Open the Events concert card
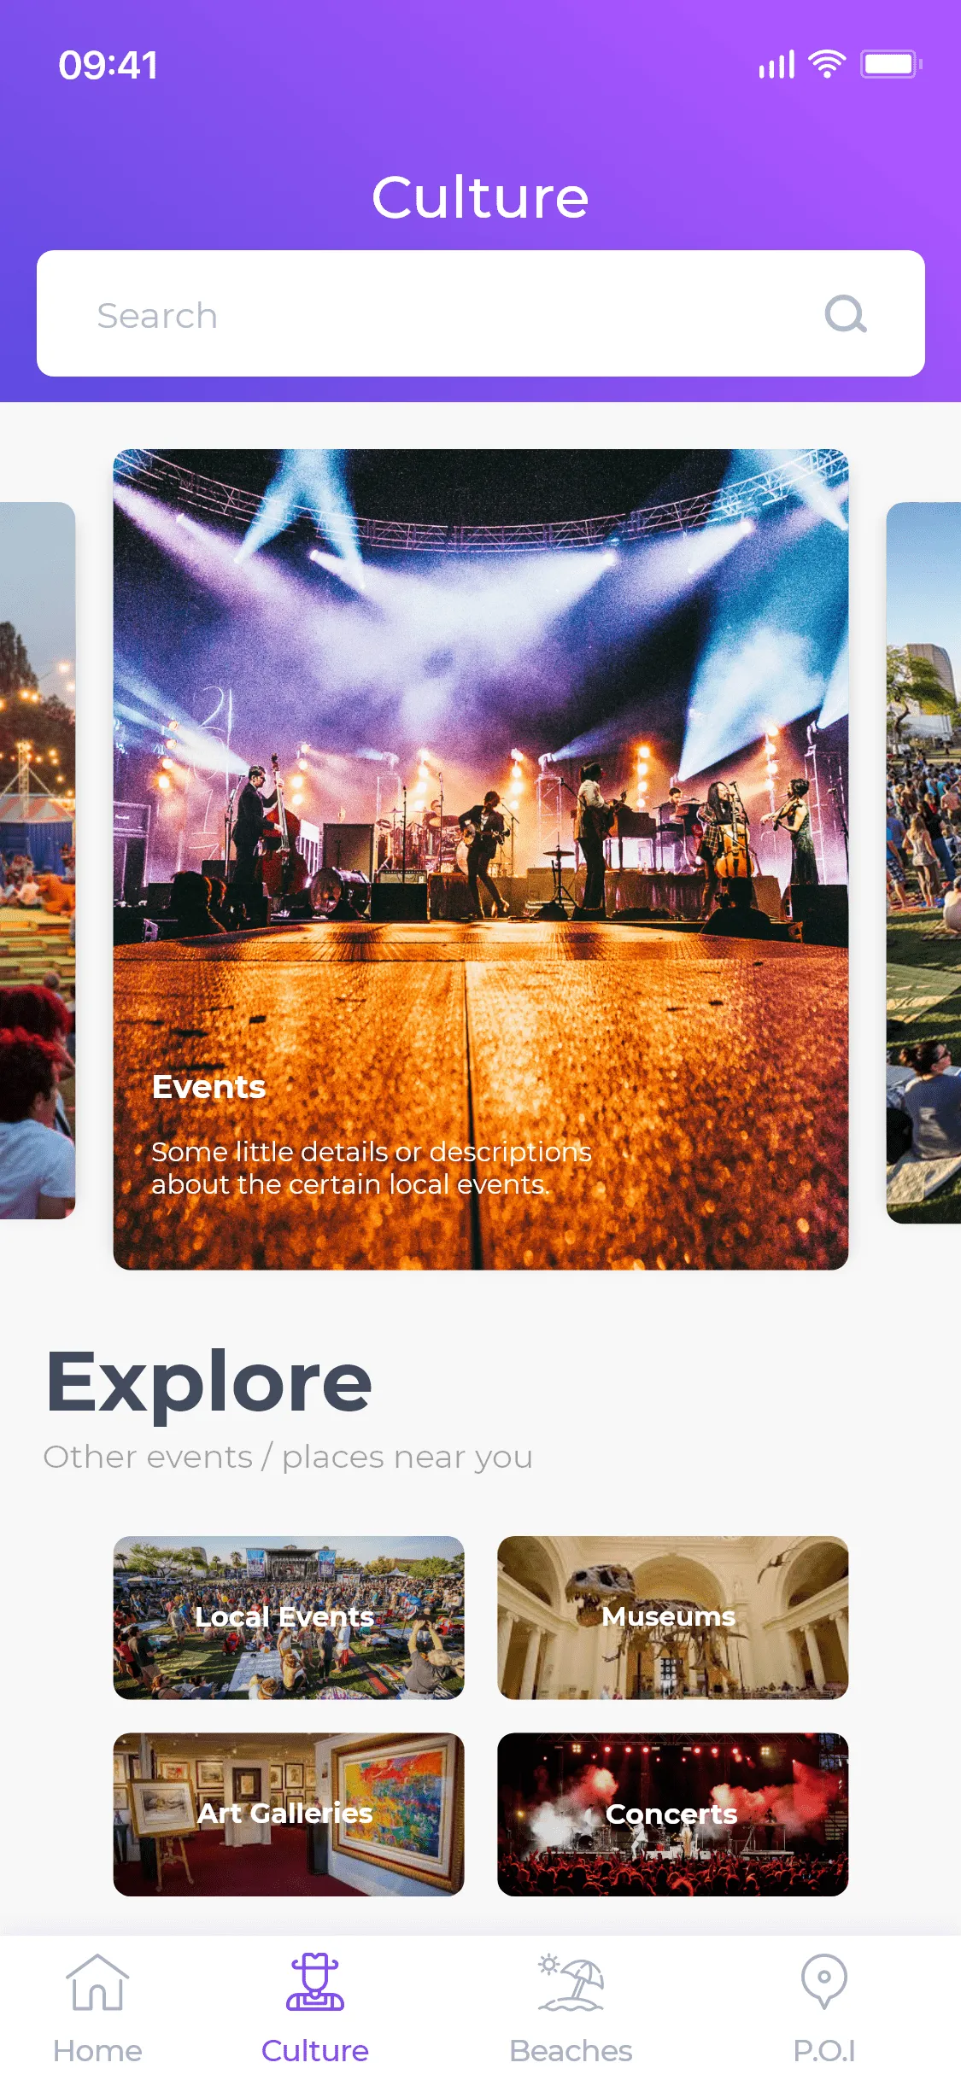This screenshot has width=961, height=2080. tap(480, 859)
